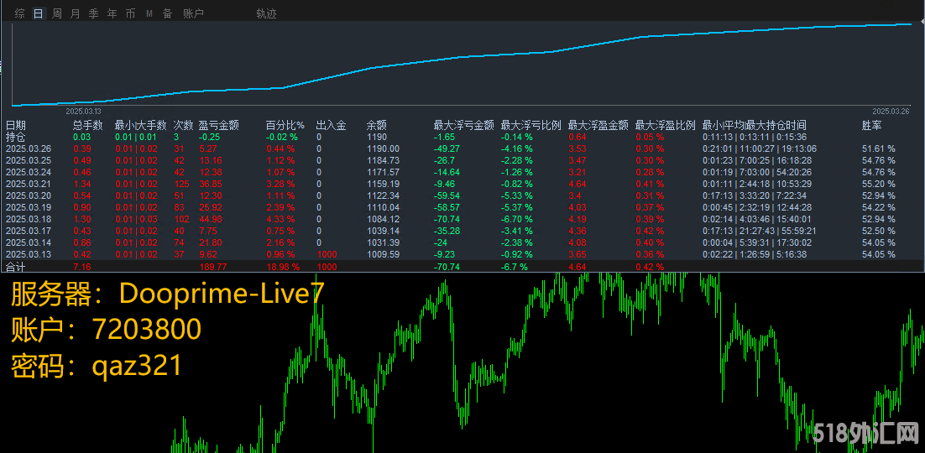
Task: Click the 最大浮亏金额 column header
Action: tap(463, 125)
